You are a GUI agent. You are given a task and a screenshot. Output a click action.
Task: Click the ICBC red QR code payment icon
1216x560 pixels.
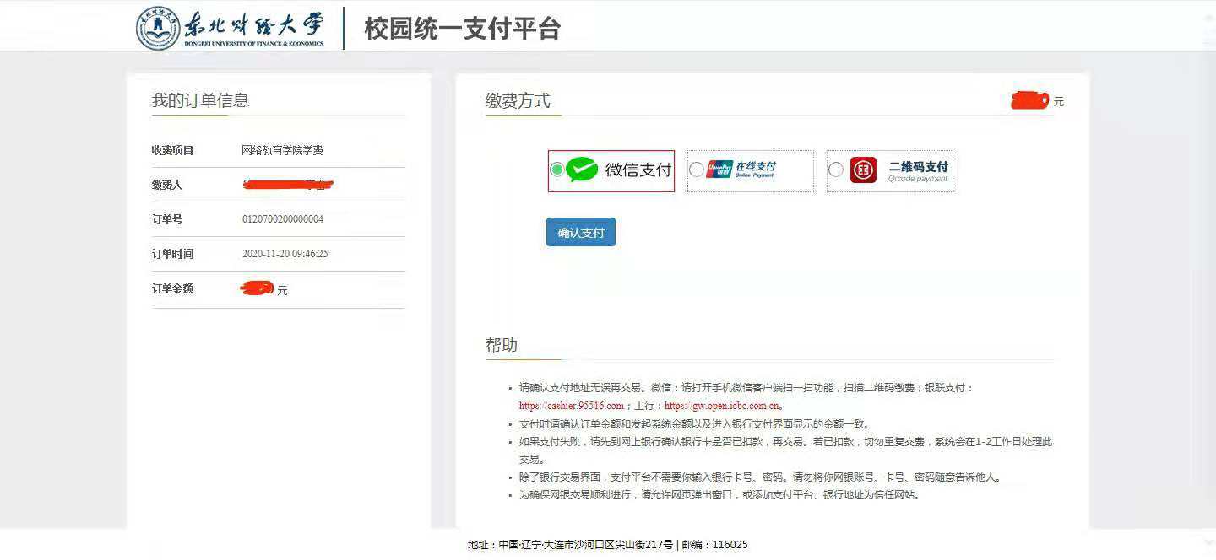click(861, 170)
